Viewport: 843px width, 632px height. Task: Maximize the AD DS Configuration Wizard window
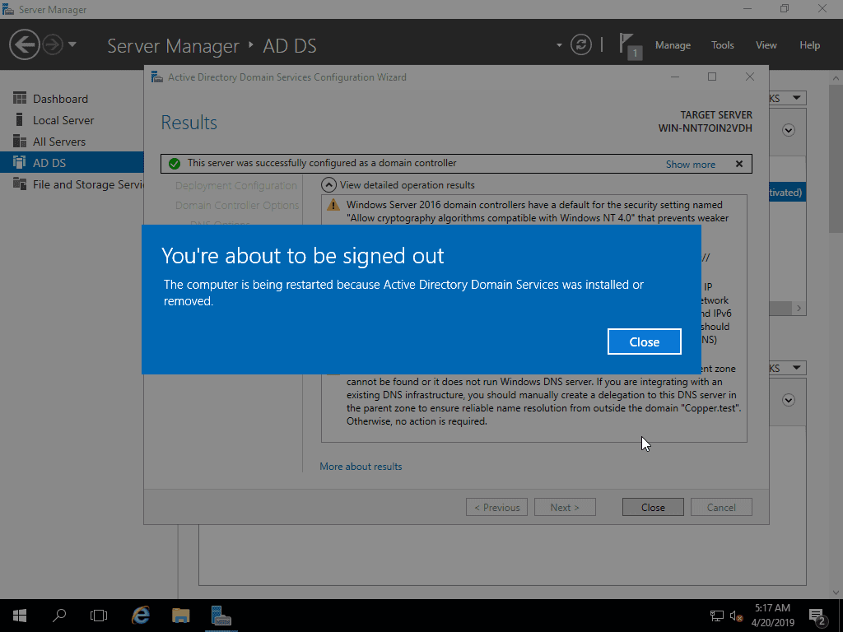tap(712, 77)
